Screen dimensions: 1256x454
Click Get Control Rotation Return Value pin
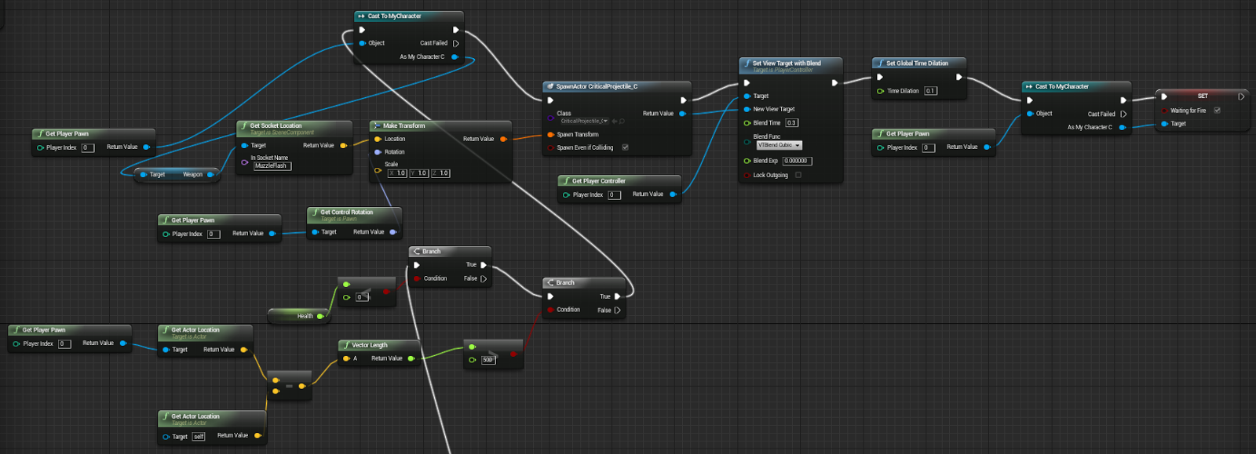(x=392, y=231)
